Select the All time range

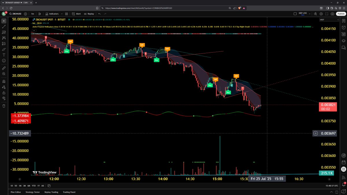click(x=43, y=185)
